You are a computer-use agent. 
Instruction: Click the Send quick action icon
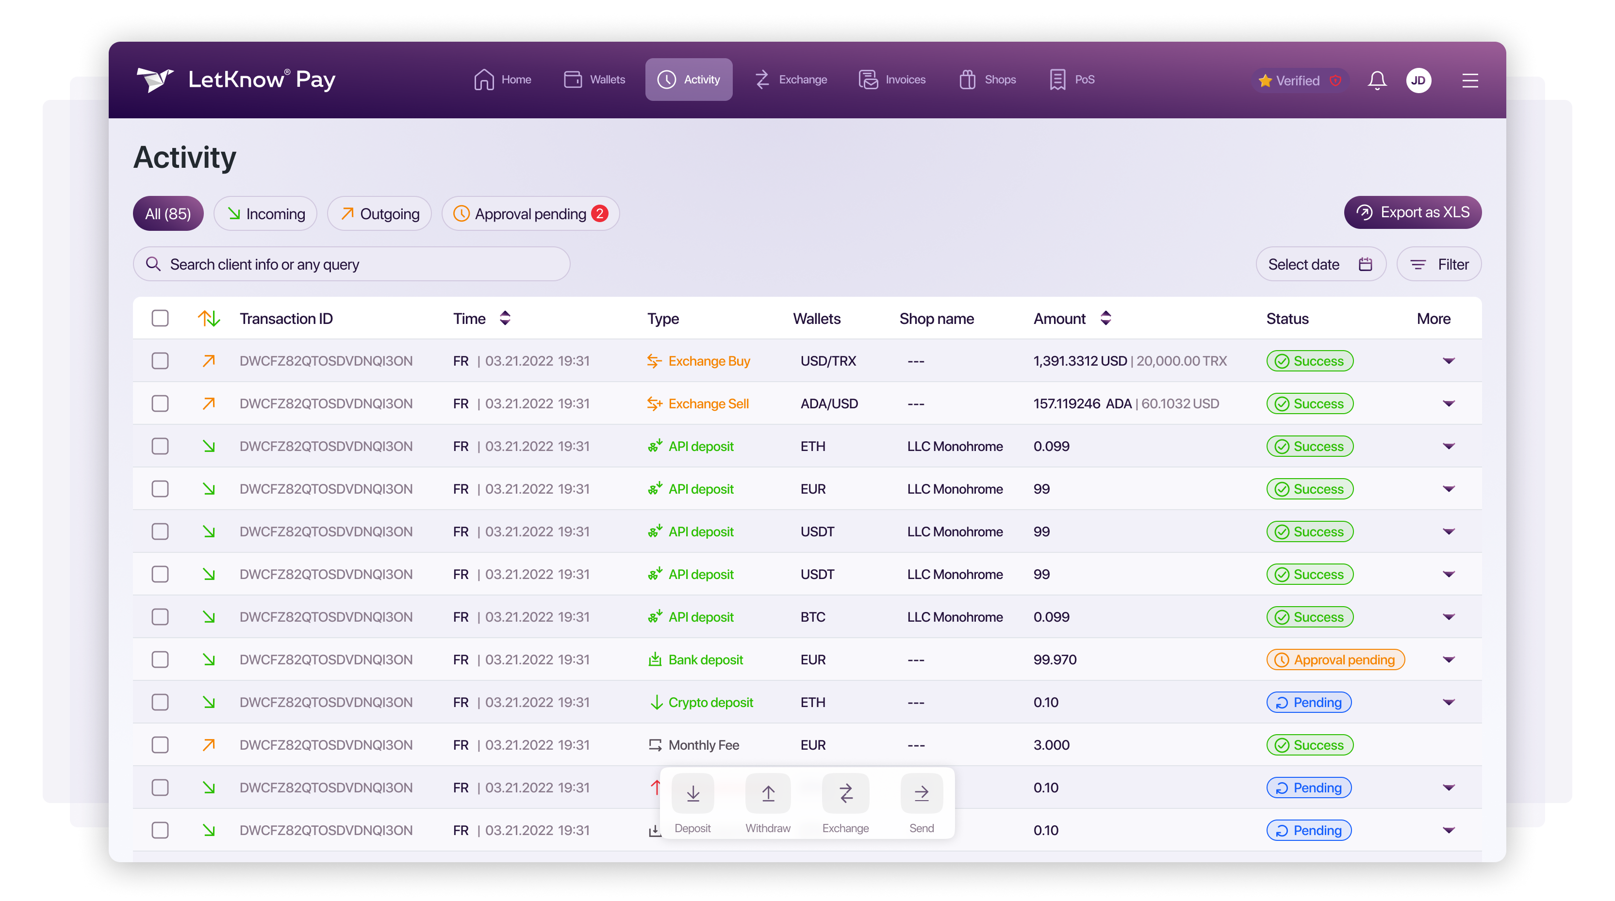tap(921, 793)
